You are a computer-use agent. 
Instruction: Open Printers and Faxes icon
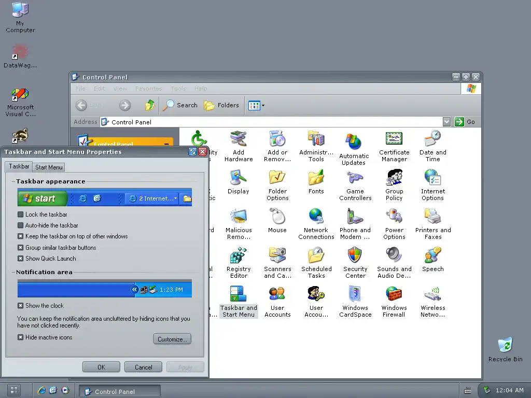pos(433,224)
